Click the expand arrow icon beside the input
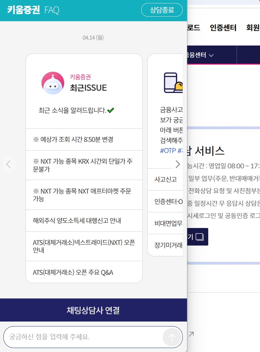 [x=191, y=334]
